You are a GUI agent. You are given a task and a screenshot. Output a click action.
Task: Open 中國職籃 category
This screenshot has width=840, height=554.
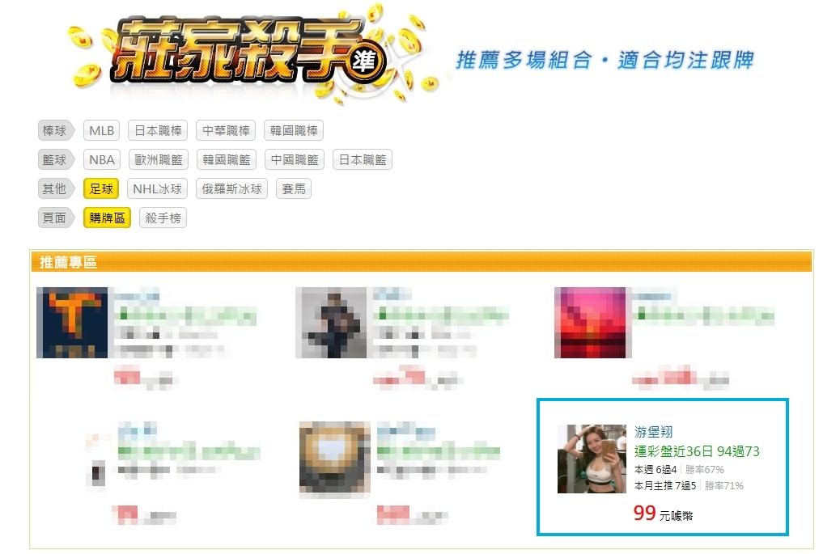click(x=295, y=159)
